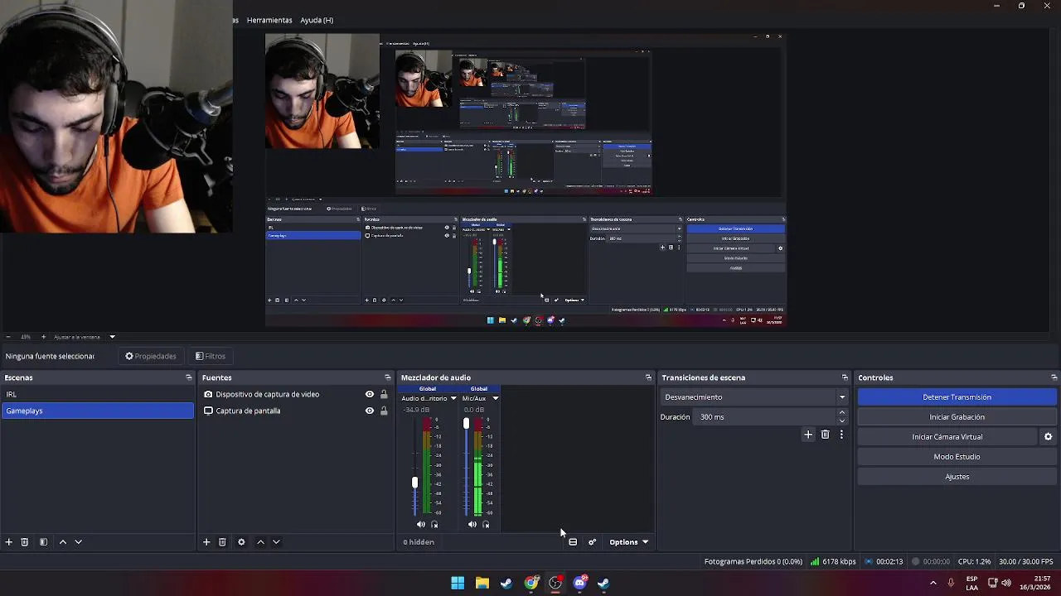Screen dimensions: 1061x596
Task: Hide Dispositivo de captura de video source
Action: (x=370, y=394)
